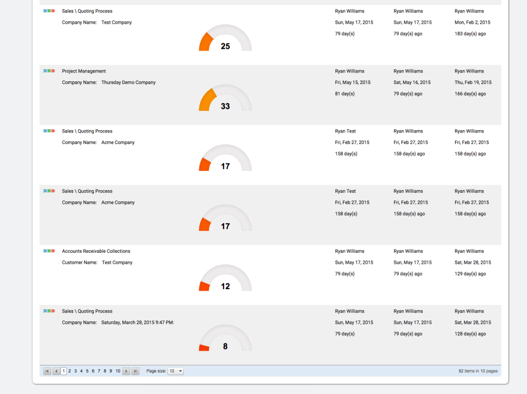
Task: Select page 7 in the pager
Action: (x=99, y=371)
